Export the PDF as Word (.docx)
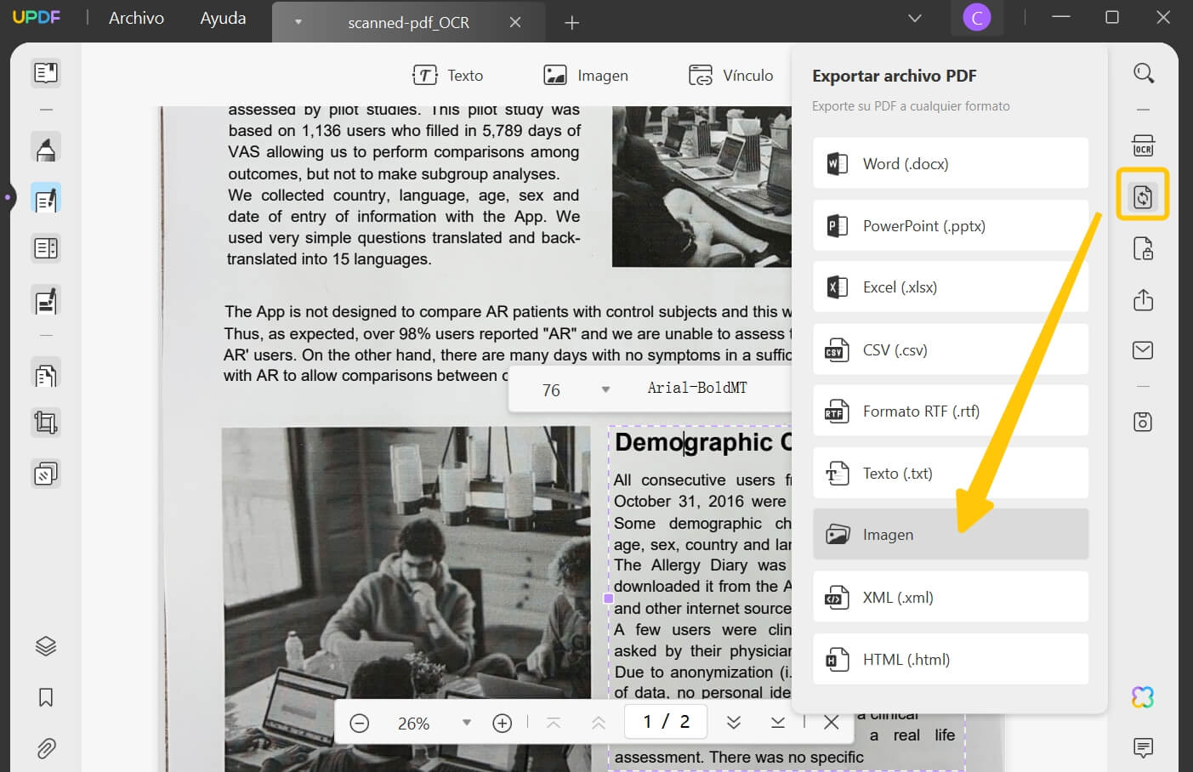1193x772 pixels. tap(950, 163)
